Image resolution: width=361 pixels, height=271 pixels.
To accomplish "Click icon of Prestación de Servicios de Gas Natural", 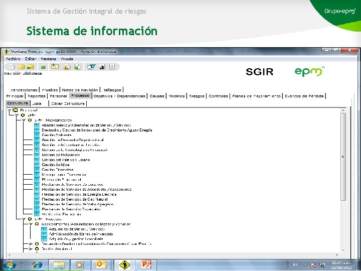I will [x=37, y=199].
